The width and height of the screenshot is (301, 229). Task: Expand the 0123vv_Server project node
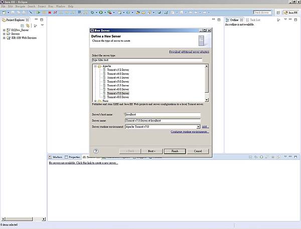4,30
